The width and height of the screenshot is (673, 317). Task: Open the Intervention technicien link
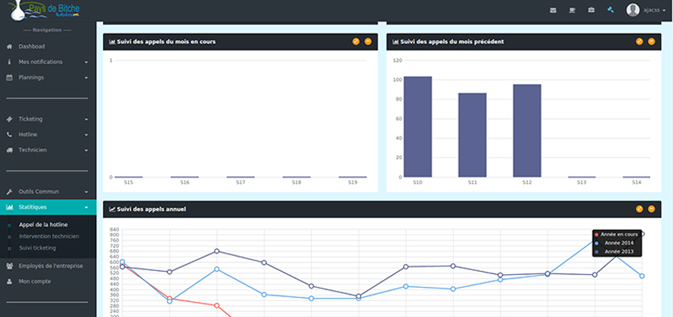pos(49,236)
